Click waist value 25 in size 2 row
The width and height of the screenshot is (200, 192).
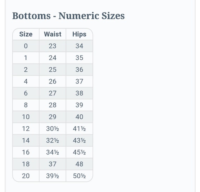tap(53, 69)
